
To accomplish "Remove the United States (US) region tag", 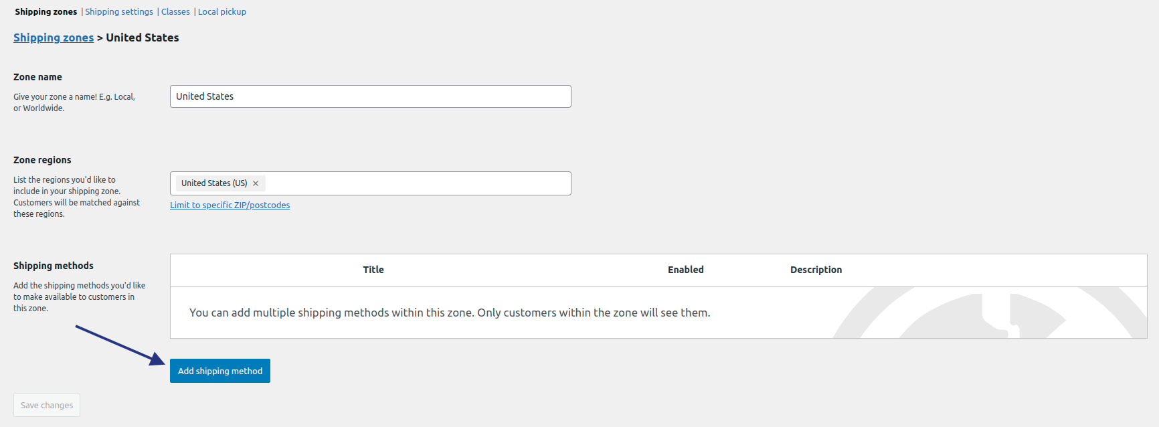I will pos(256,183).
